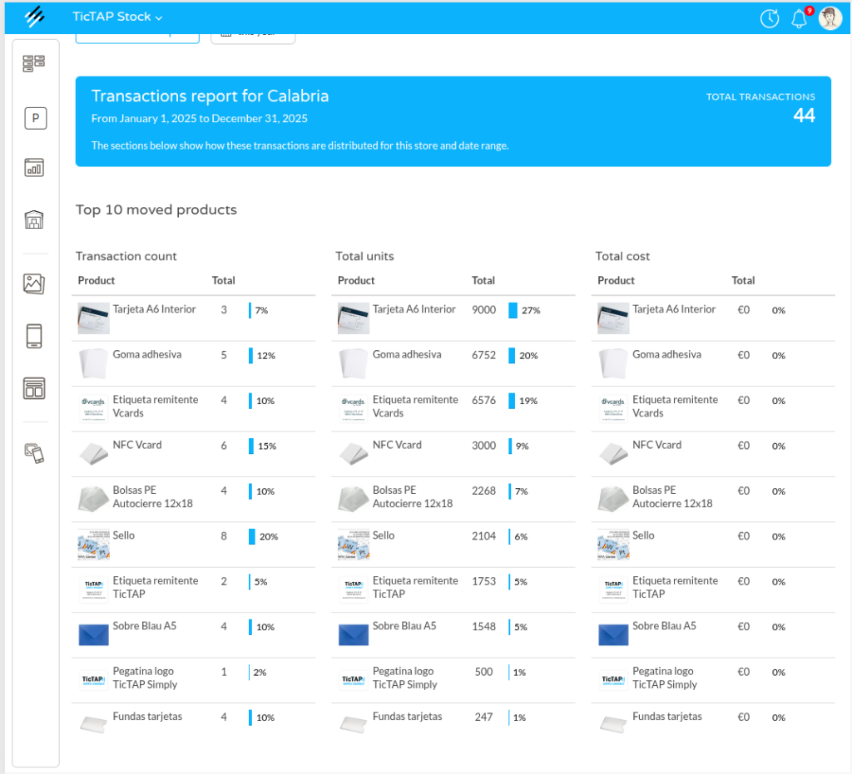Click the TicTAP logo icon
This screenshot has width=852, height=774.
pos(35,16)
